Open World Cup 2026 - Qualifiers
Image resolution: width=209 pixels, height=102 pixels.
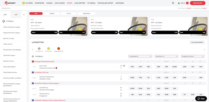12,78
